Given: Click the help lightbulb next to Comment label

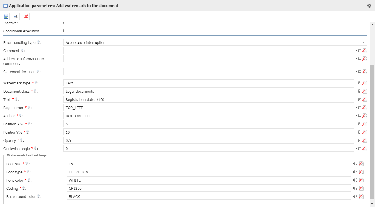Looking at the screenshot, I should point(22,51).
